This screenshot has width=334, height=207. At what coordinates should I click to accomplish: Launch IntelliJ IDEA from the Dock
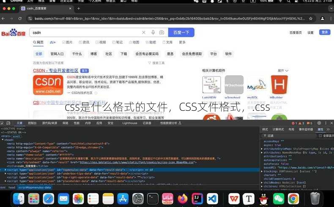[x=197, y=199]
